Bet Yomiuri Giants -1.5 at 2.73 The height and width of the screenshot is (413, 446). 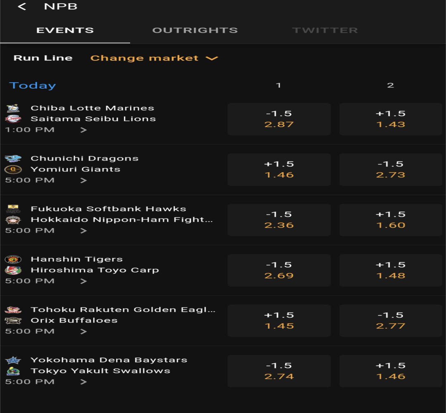coord(391,169)
